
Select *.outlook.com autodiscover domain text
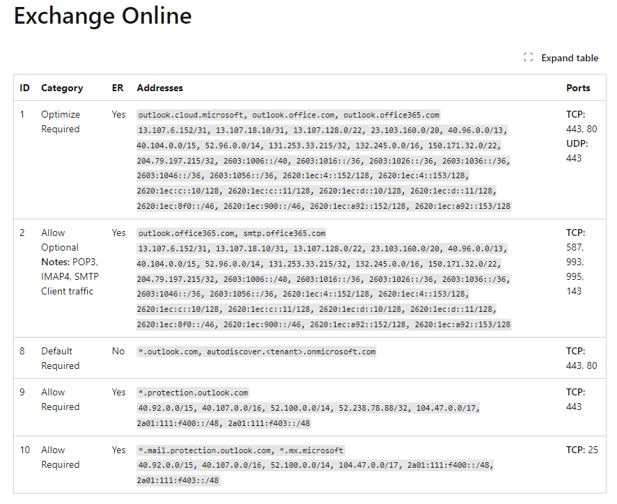[x=256, y=352]
